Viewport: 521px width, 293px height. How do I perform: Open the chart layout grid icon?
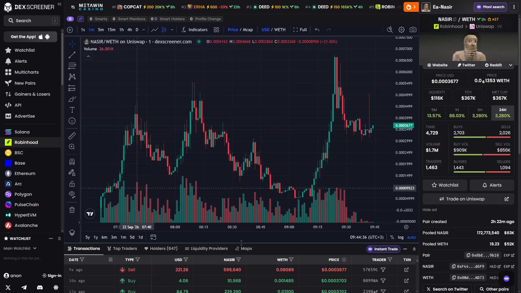(x=216, y=30)
